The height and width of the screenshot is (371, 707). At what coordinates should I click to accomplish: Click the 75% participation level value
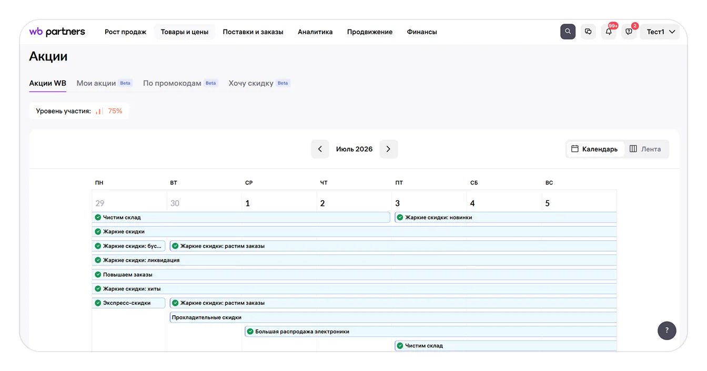pyautogui.click(x=115, y=111)
